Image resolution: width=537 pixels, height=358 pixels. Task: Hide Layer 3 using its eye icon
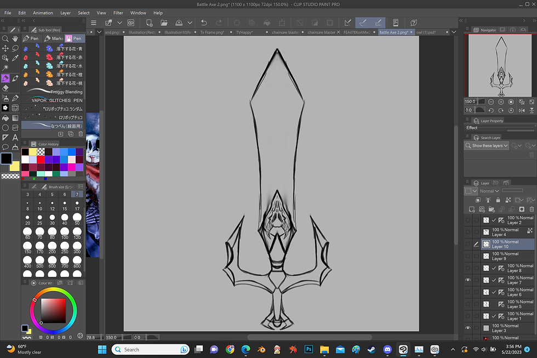point(468,328)
